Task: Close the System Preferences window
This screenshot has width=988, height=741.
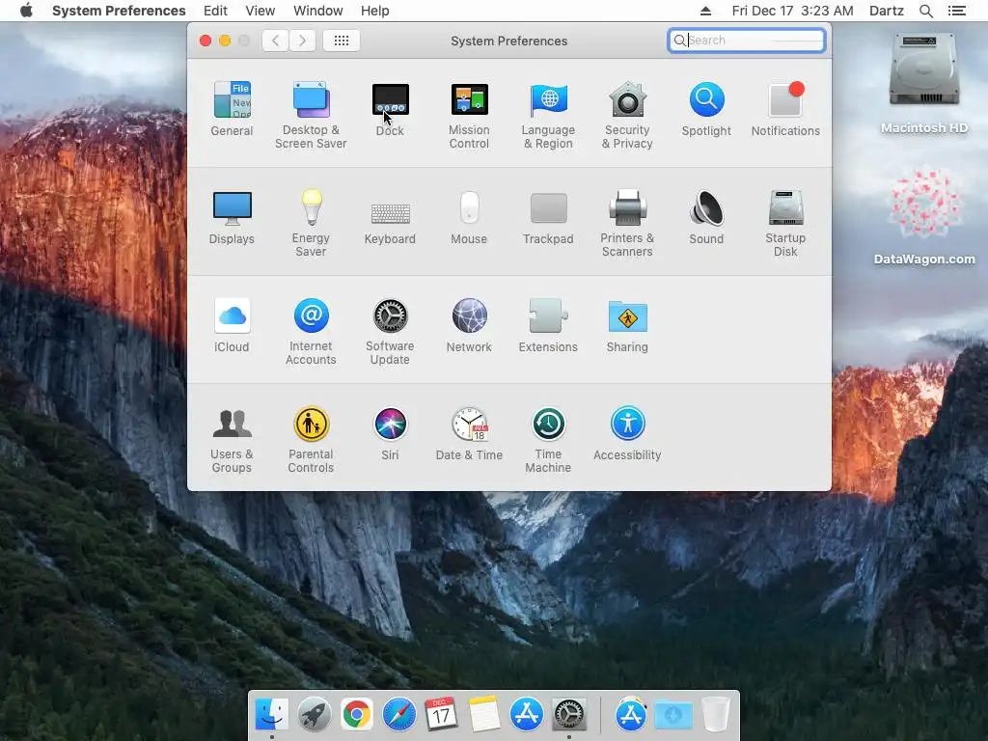Action: click(x=206, y=41)
